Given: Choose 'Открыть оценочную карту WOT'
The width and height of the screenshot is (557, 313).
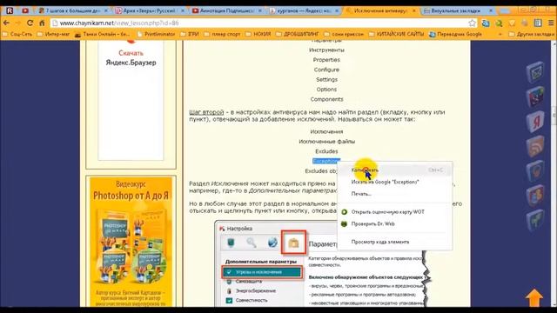Looking at the screenshot, I should (394, 212).
